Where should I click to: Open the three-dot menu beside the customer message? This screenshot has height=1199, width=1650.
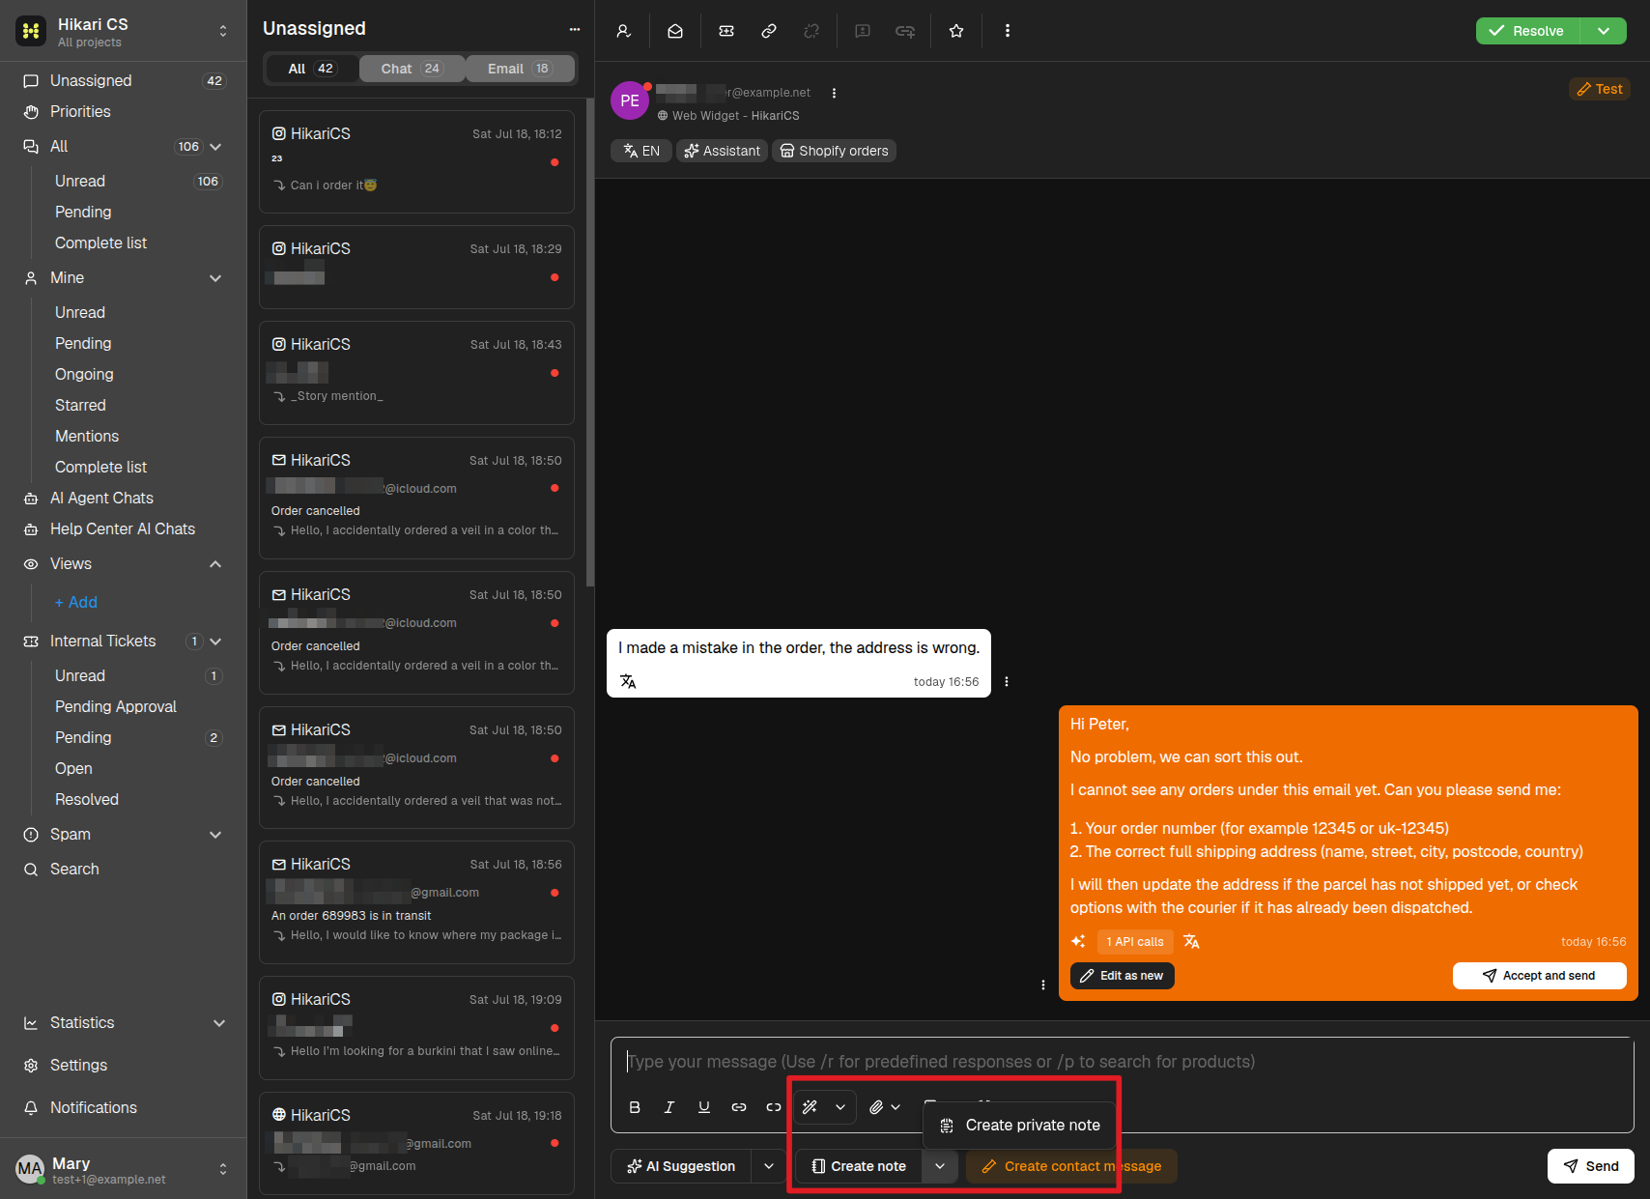(1007, 682)
